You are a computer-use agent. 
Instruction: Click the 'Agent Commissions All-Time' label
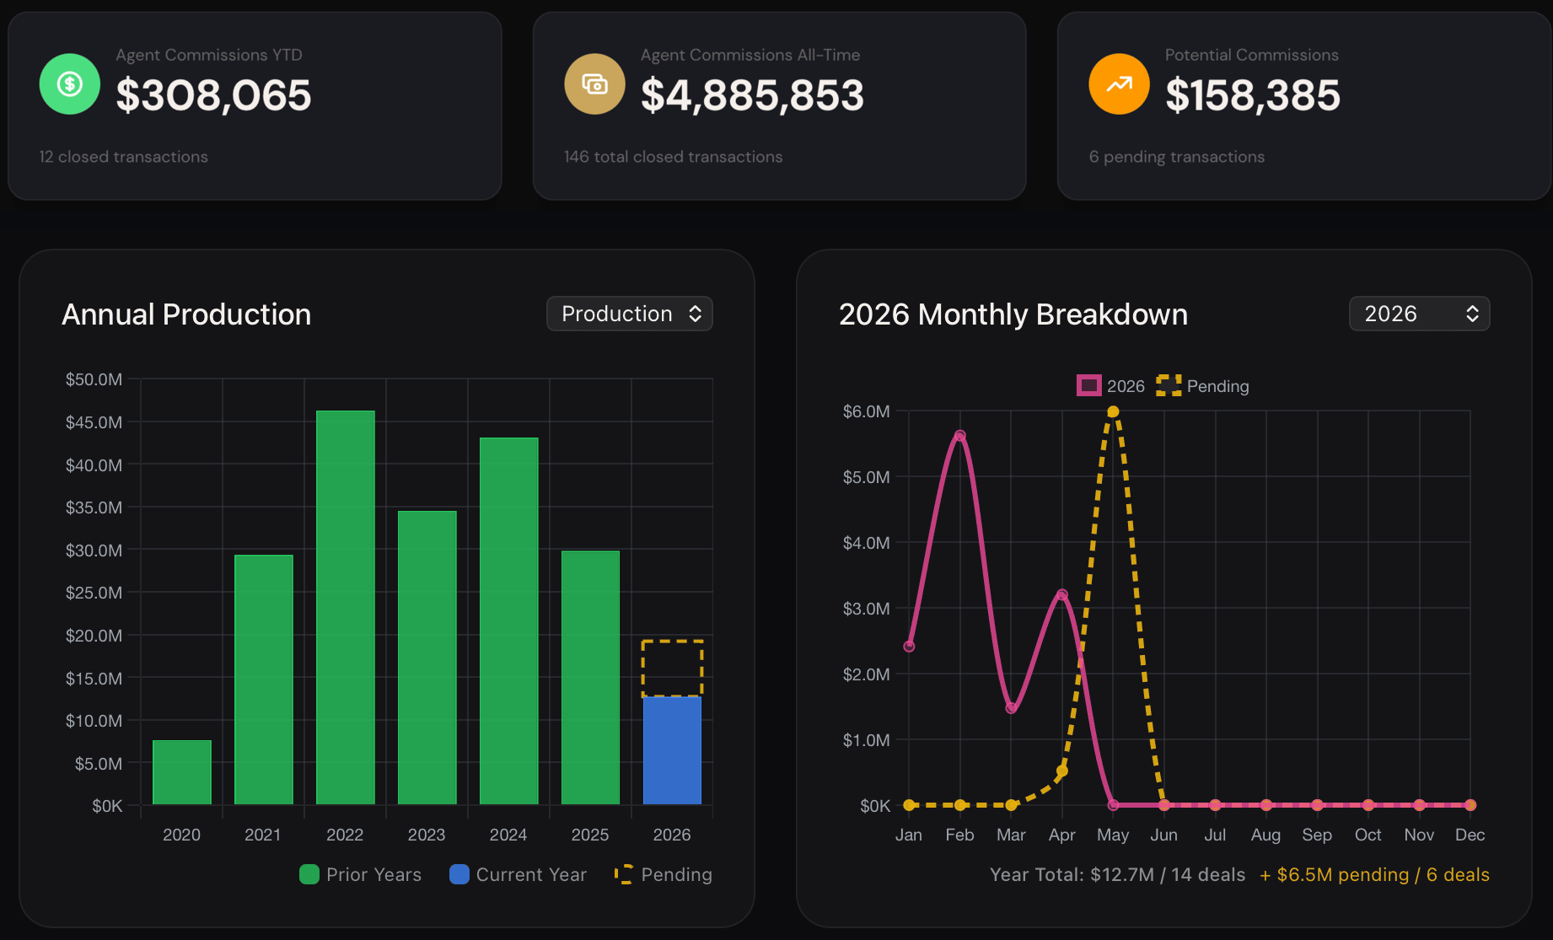(750, 55)
